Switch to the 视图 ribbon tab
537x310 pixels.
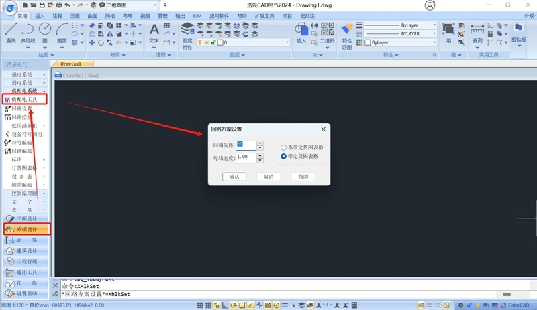(145, 16)
